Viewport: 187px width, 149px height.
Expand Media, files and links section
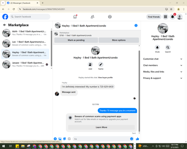163,72
